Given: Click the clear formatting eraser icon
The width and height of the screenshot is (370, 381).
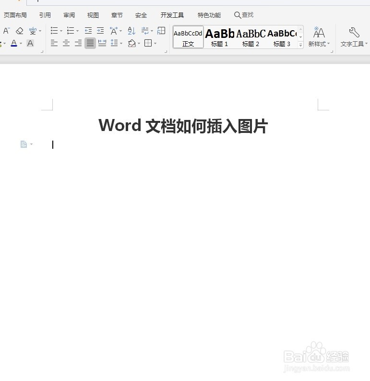Looking at the screenshot, I should 19,31.
